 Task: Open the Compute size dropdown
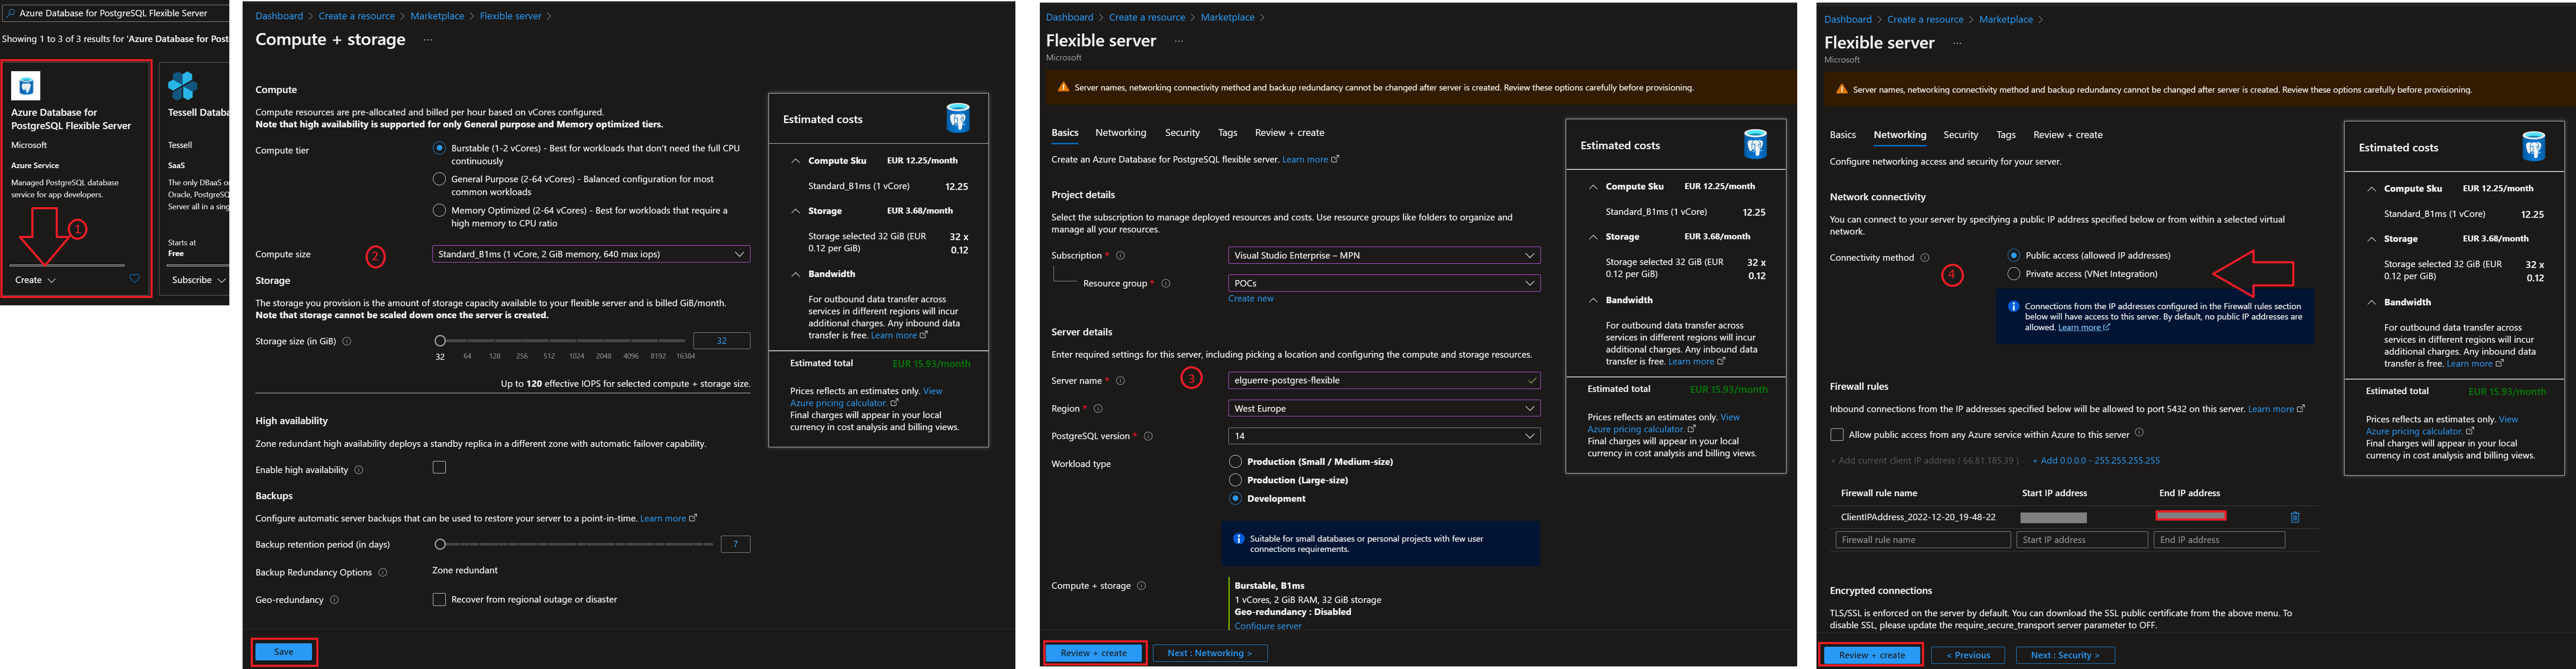(591, 254)
